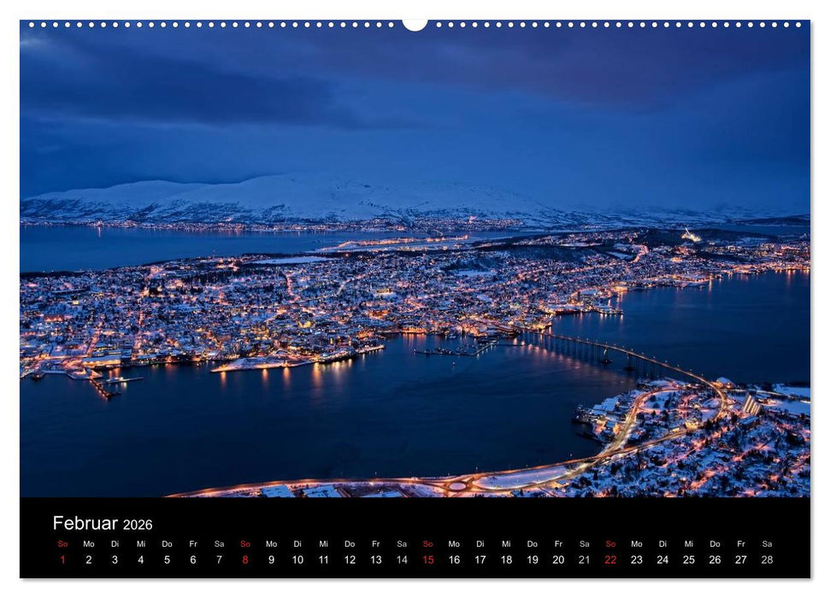Select the first 'So' weekday header
830x598 pixels.
(x=62, y=543)
